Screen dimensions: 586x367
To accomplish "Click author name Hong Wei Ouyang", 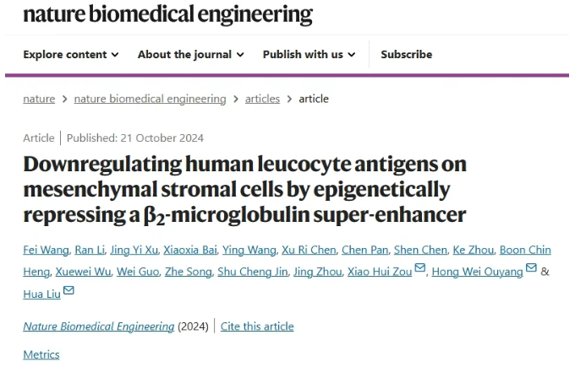I will pos(477,272).
